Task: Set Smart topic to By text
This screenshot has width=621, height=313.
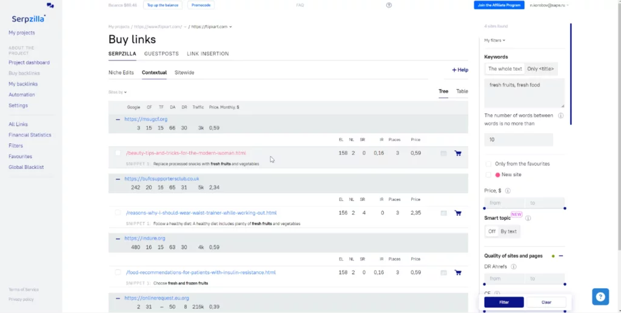Action: pos(509,232)
